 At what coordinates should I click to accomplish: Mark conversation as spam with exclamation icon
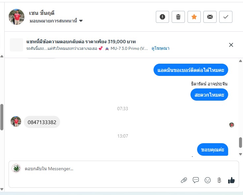click(162, 17)
